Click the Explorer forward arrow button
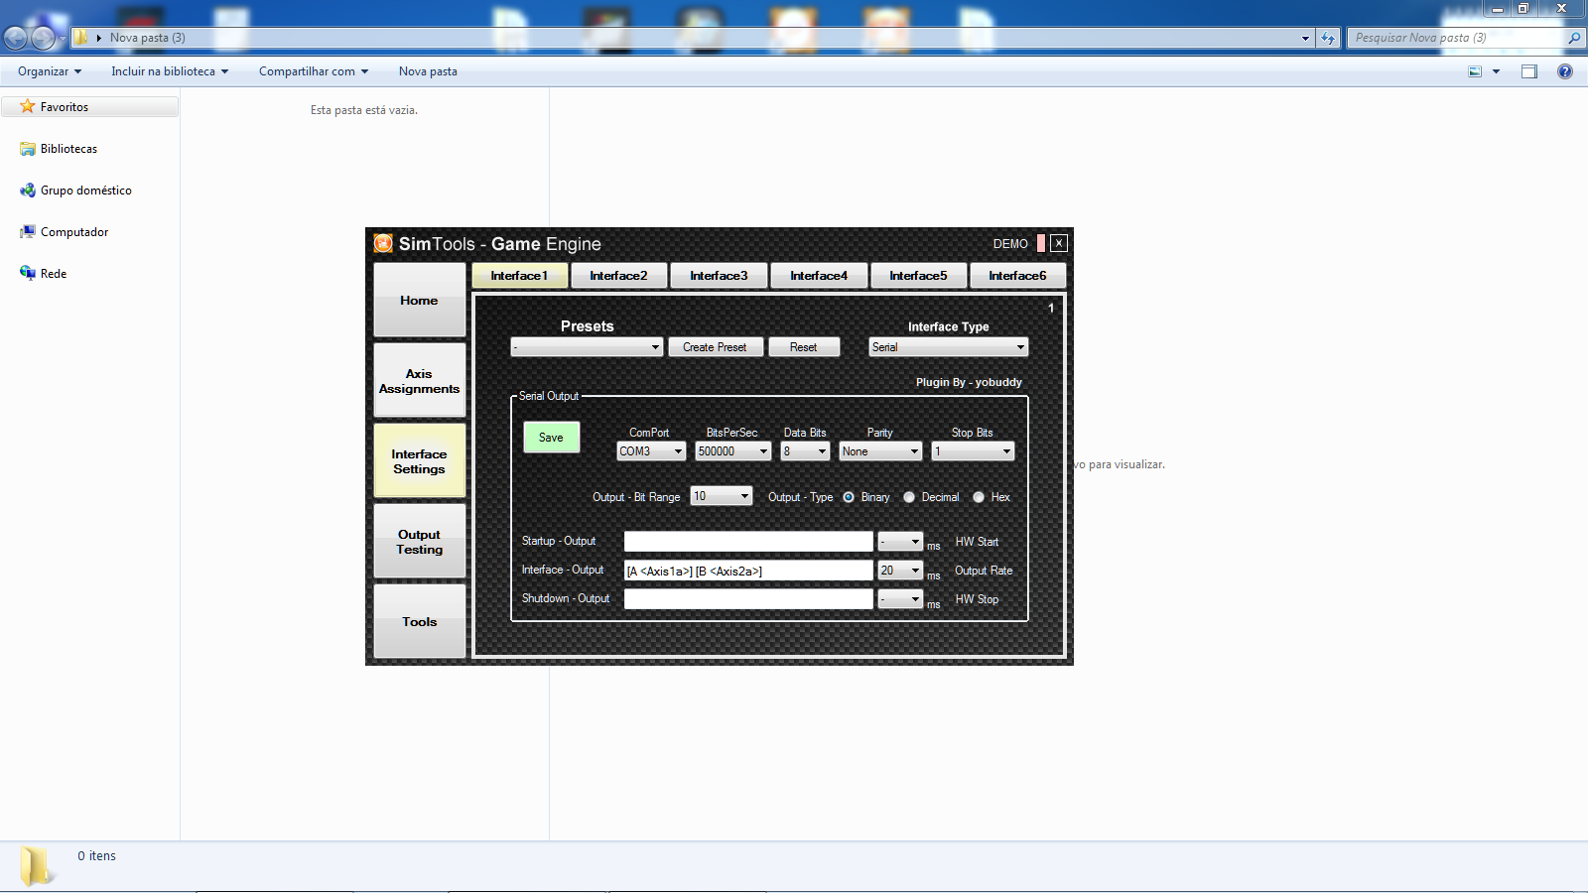The height and width of the screenshot is (893, 1588). click(43, 38)
